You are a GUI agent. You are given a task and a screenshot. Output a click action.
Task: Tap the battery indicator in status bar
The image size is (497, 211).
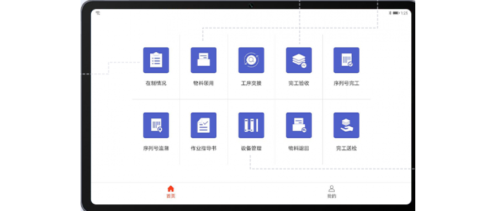tap(396, 13)
